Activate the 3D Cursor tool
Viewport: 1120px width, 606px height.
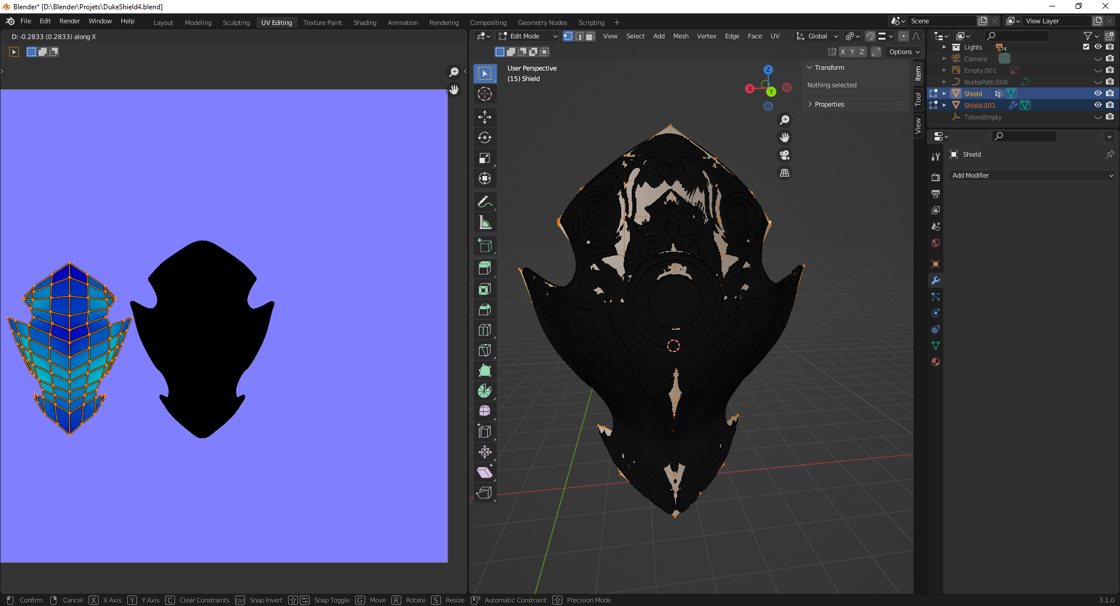[485, 94]
